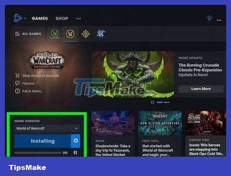
Task: Expand the Game Version dropdown
Action: click(x=47, y=128)
